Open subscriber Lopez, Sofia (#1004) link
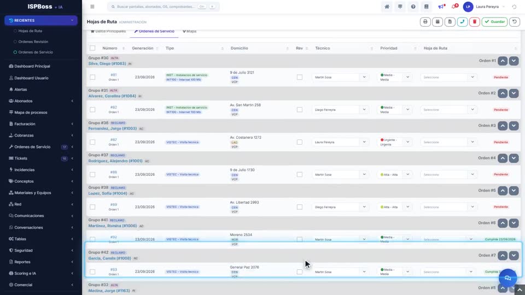 [108, 193]
